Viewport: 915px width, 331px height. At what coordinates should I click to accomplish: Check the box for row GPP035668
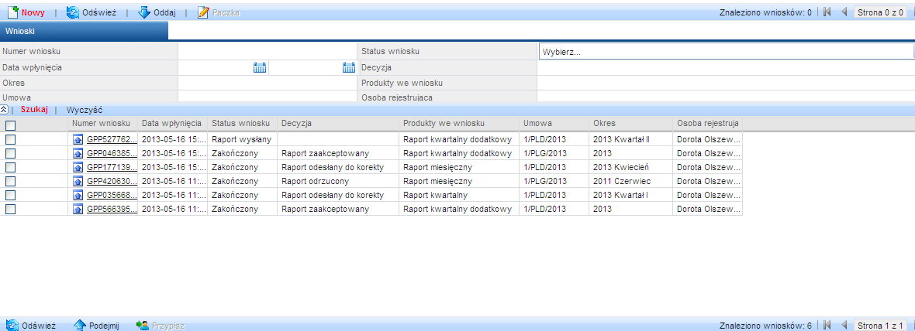click(x=11, y=195)
